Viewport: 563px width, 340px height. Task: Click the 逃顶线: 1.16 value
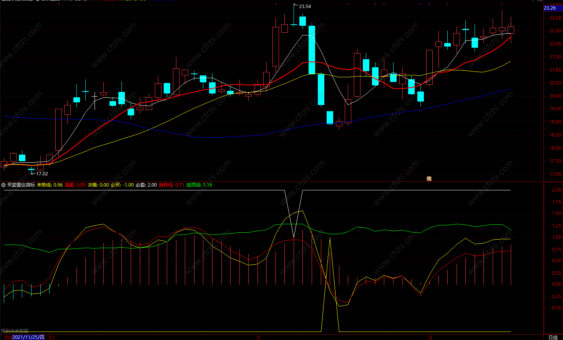point(199,185)
